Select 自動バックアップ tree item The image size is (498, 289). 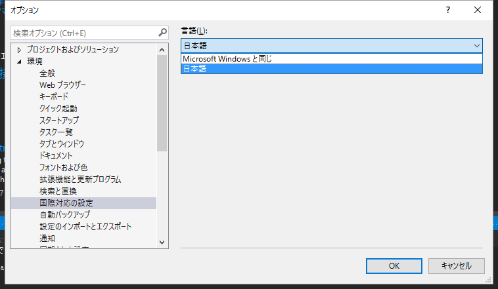pos(65,214)
